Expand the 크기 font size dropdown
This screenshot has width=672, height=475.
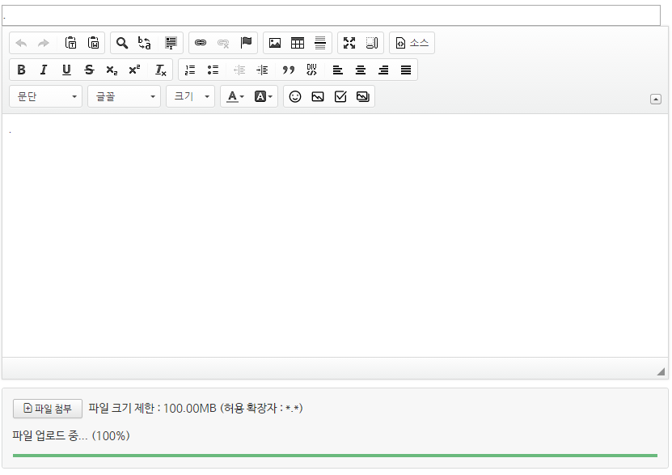tap(191, 96)
